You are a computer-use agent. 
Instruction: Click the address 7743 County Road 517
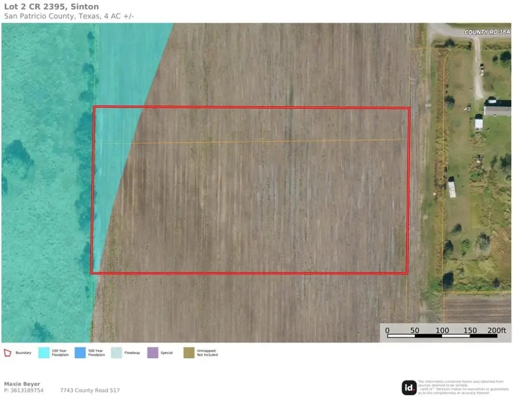(91, 390)
